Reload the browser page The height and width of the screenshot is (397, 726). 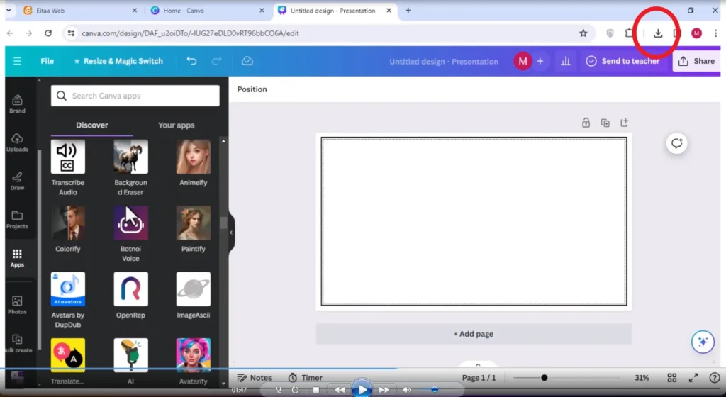point(48,33)
